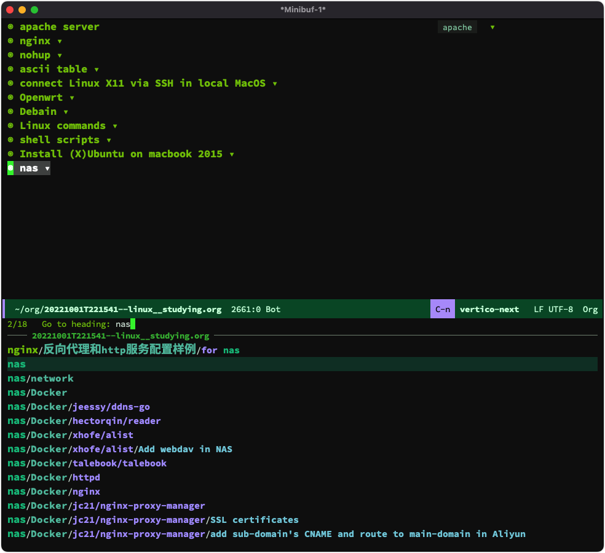
Task: Click the LF line-ending indicator in mode line
Action: click(x=539, y=309)
